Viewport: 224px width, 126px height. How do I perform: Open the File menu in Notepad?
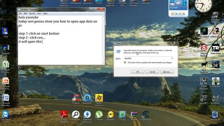pyautogui.click(x=20, y=13)
